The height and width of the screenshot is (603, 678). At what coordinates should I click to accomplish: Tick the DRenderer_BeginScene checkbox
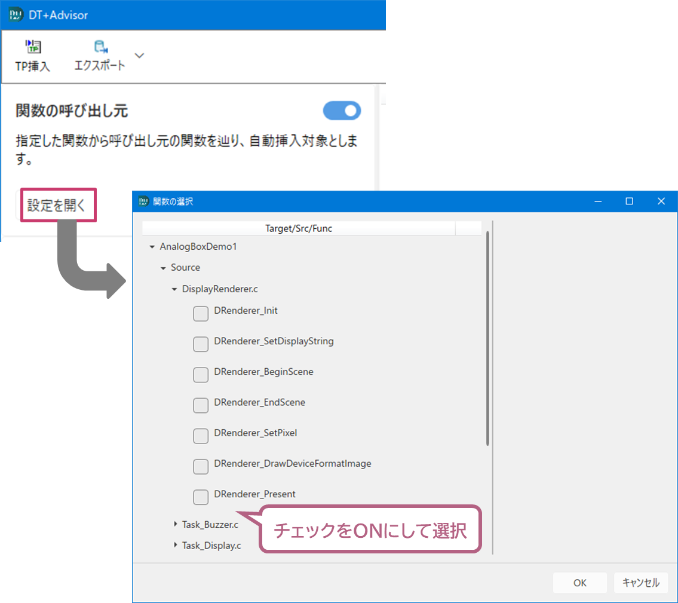click(x=201, y=374)
